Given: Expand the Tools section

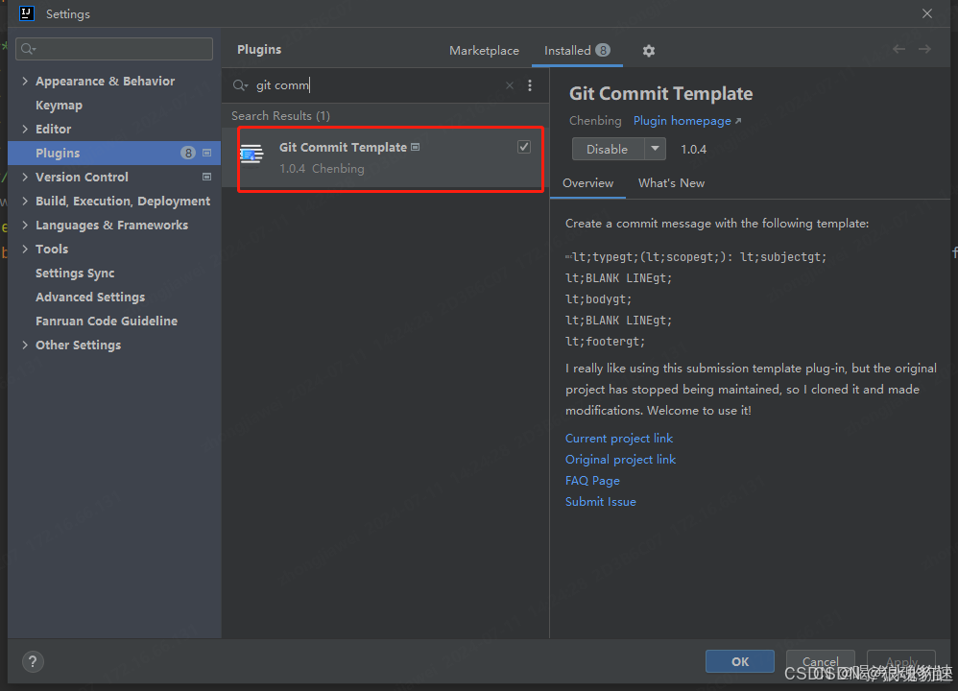Looking at the screenshot, I should point(25,249).
